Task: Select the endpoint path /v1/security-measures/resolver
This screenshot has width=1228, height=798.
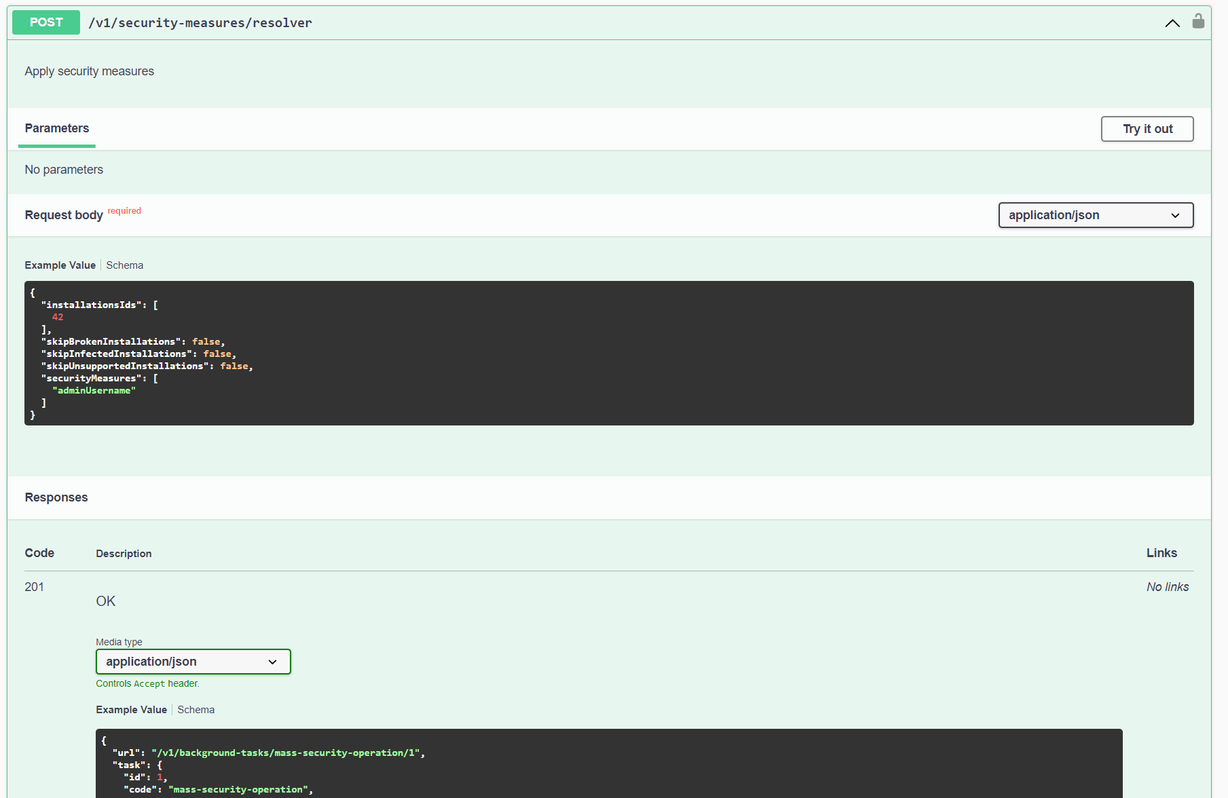Action: pyautogui.click(x=200, y=22)
